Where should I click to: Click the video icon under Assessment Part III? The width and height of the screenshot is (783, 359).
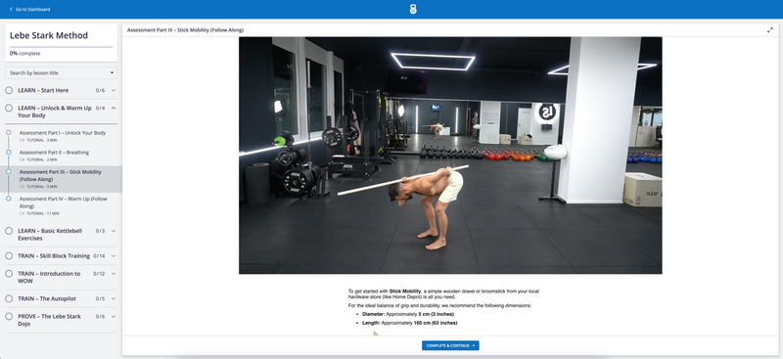pos(22,186)
